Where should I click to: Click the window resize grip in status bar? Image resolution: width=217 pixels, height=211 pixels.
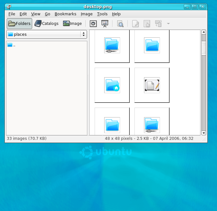204,139
